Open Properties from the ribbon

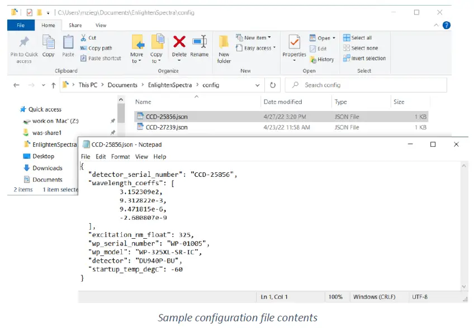[x=294, y=43]
